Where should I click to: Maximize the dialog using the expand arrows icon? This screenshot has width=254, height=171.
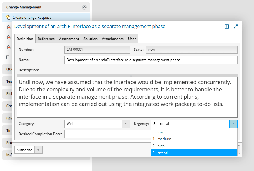pos(236,27)
